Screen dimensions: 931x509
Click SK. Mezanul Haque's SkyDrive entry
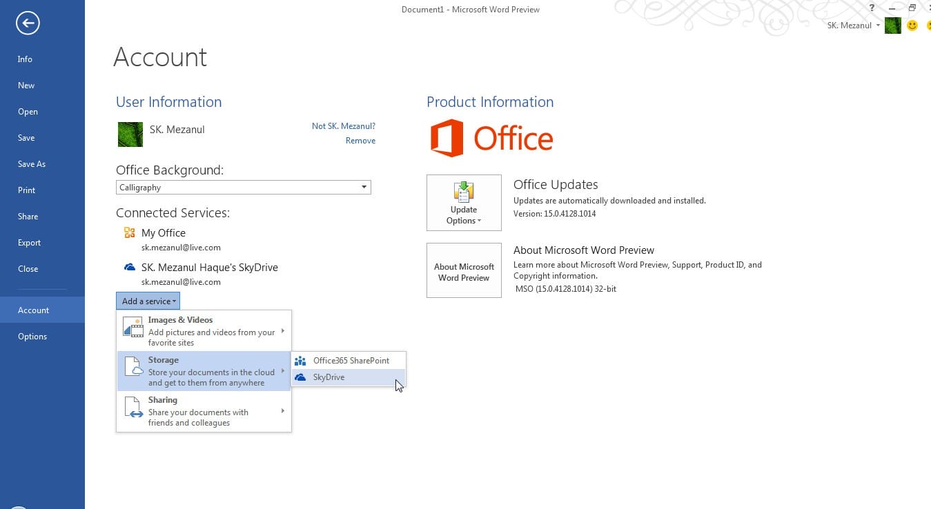point(210,268)
